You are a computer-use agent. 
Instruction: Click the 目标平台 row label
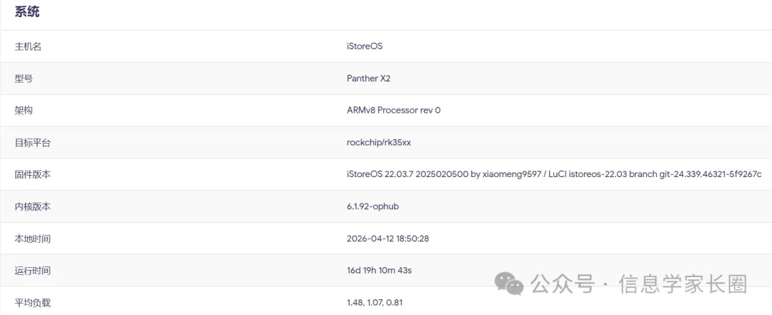(x=33, y=143)
